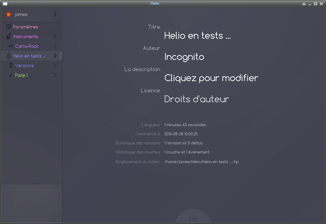Click the Licence label
This screenshot has width=326, height=224.
pos(150,91)
